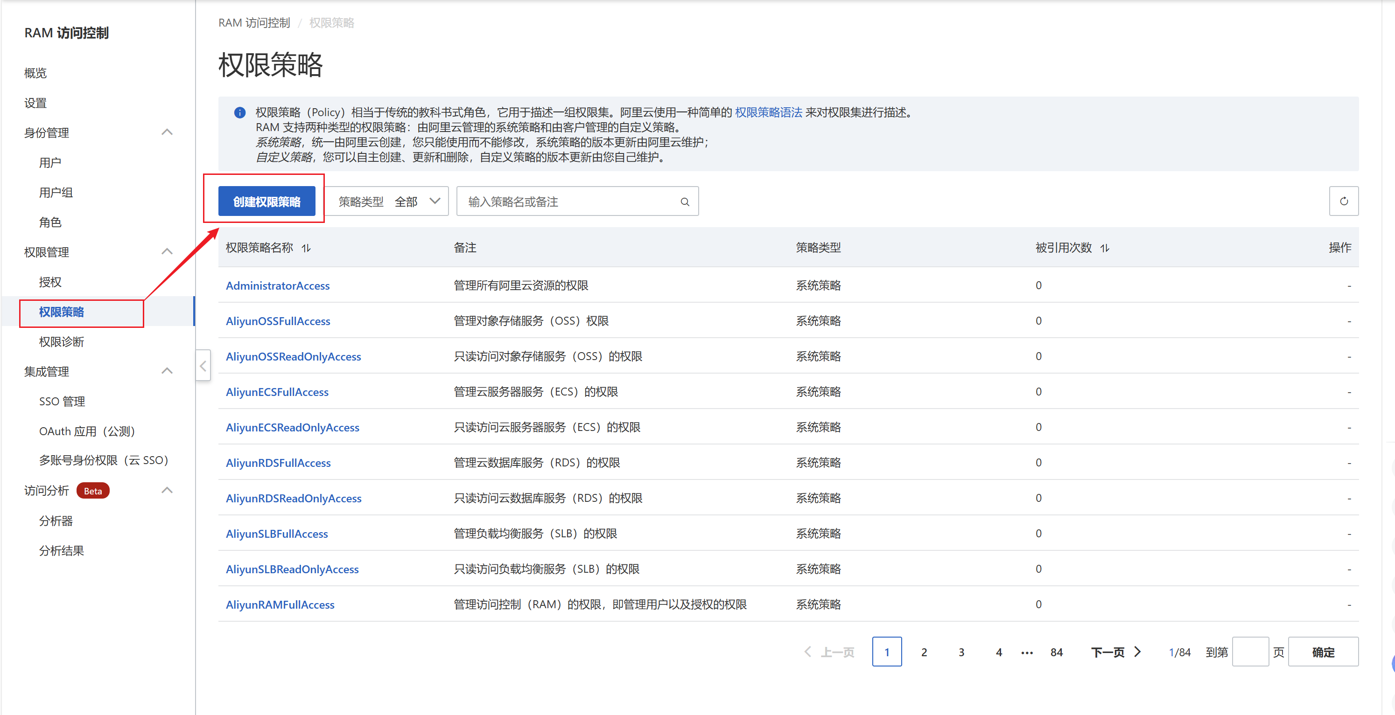
Task: Click the refresh icon button
Action: point(1343,201)
